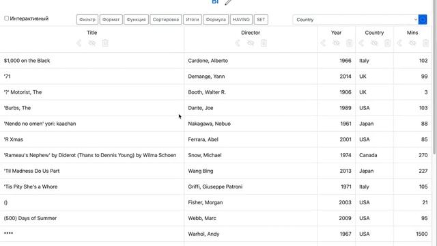This screenshot has width=437, height=246.
Task: Click the blue button next to Country dropdown
Action: tap(423, 20)
